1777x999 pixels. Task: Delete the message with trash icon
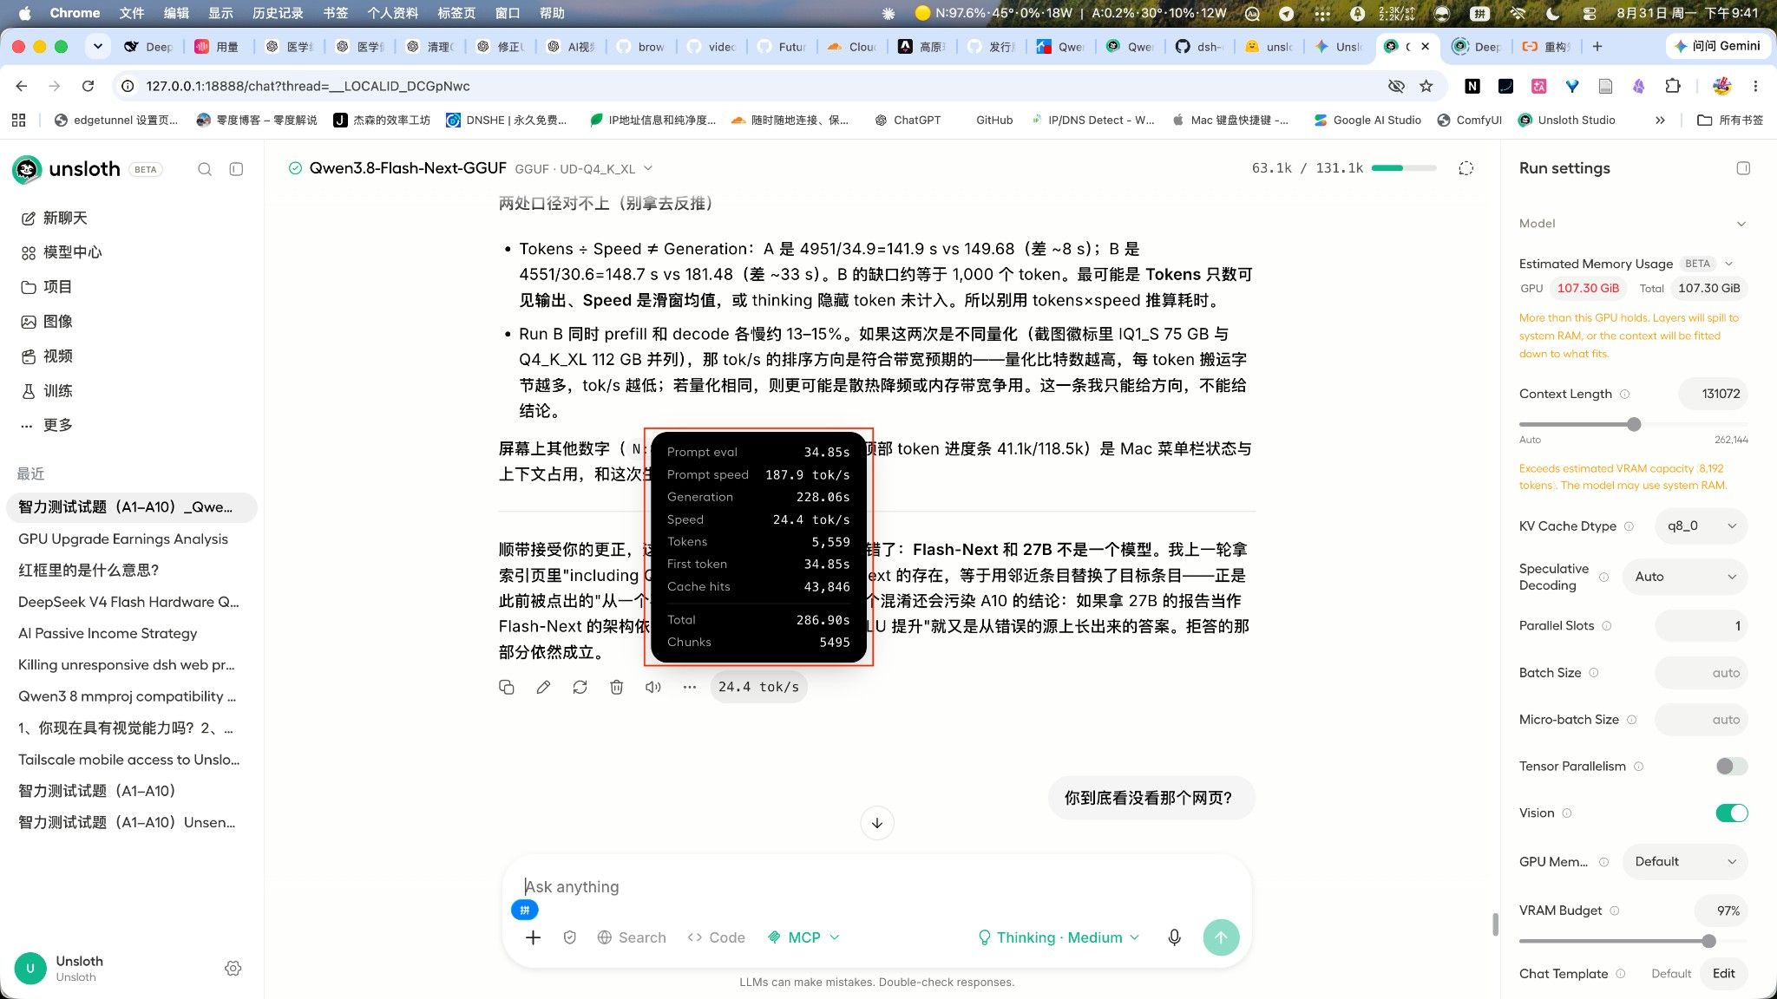pos(616,687)
